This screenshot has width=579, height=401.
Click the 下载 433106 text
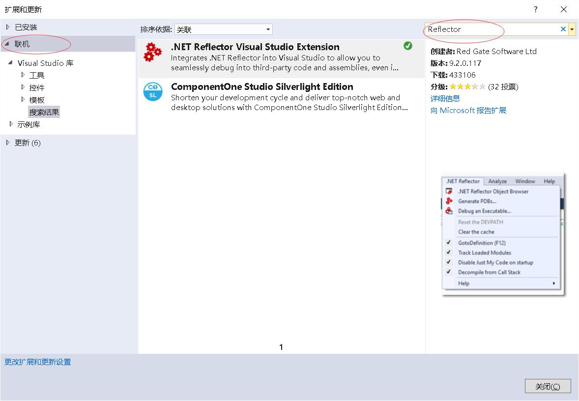(x=453, y=75)
